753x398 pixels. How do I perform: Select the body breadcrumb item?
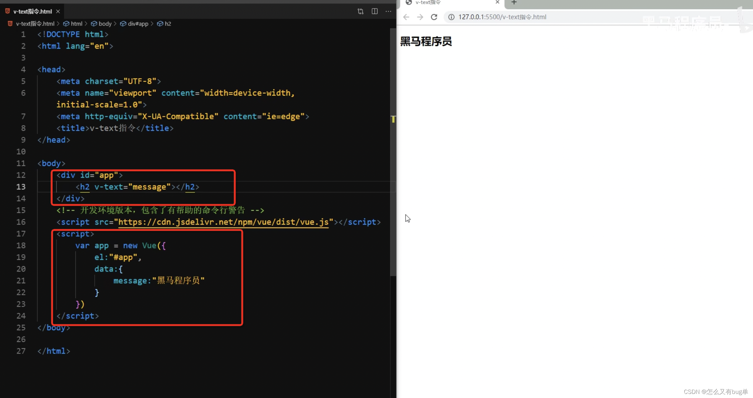click(105, 24)
